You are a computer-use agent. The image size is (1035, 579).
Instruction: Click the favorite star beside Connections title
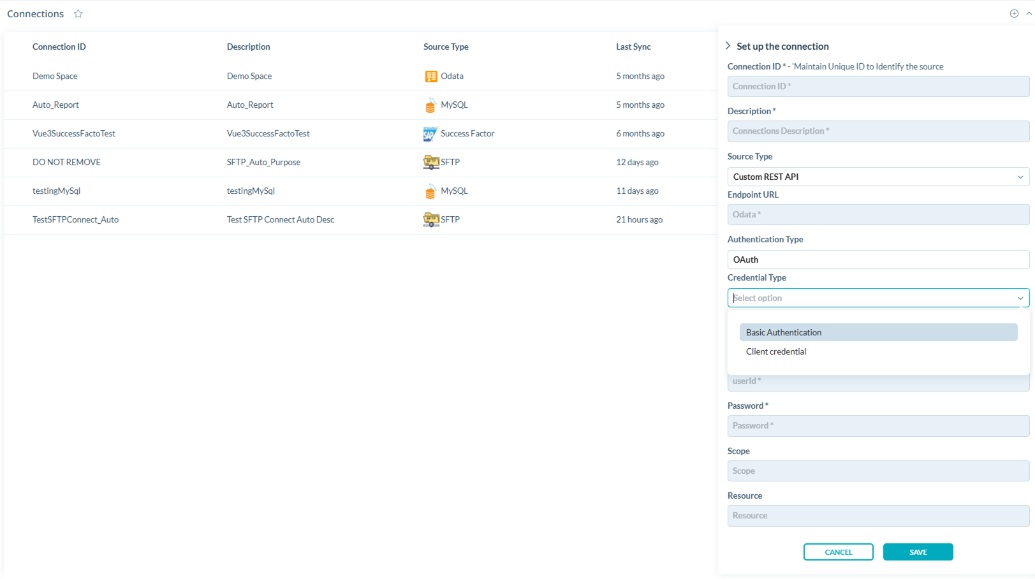[x=78, y=13]
